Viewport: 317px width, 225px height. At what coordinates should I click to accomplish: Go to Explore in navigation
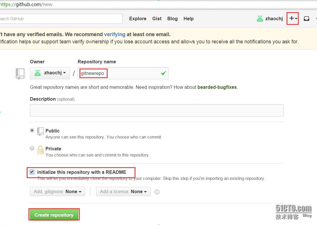(138, 19)
